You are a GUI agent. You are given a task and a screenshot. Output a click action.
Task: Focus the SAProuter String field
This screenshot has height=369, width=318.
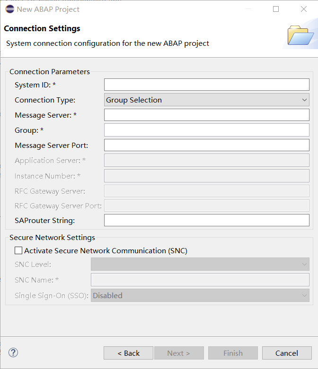click(x=206, y=220)
